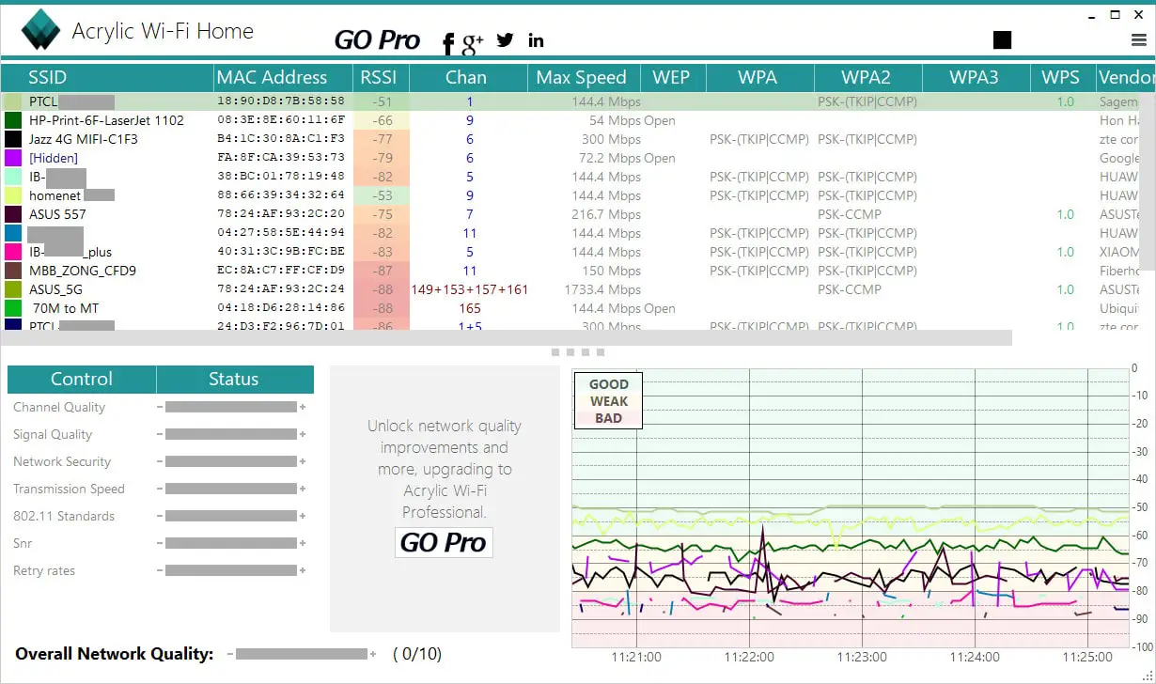This screenshot has width=1156, height=684.
Task: Click the RSSI value -66
Action: coord(382,120)
